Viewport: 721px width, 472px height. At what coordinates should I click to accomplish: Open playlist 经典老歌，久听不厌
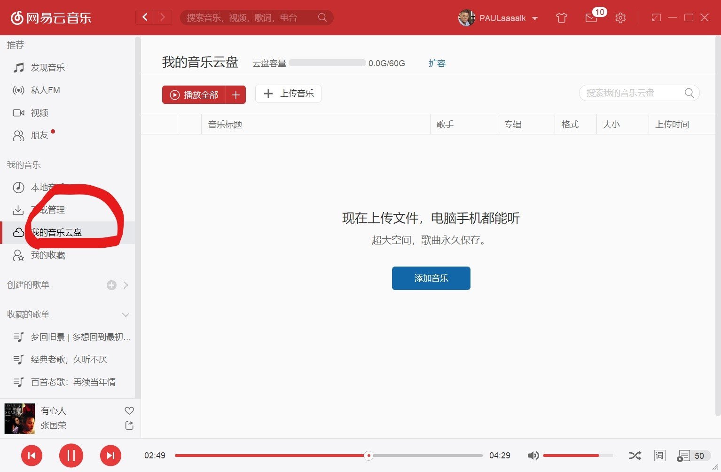(x=71, y=359)
